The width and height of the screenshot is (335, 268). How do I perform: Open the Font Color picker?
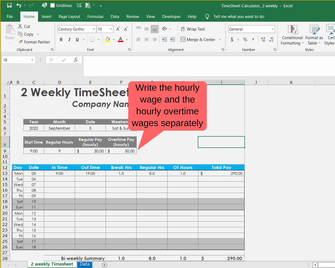pos(120,39)
